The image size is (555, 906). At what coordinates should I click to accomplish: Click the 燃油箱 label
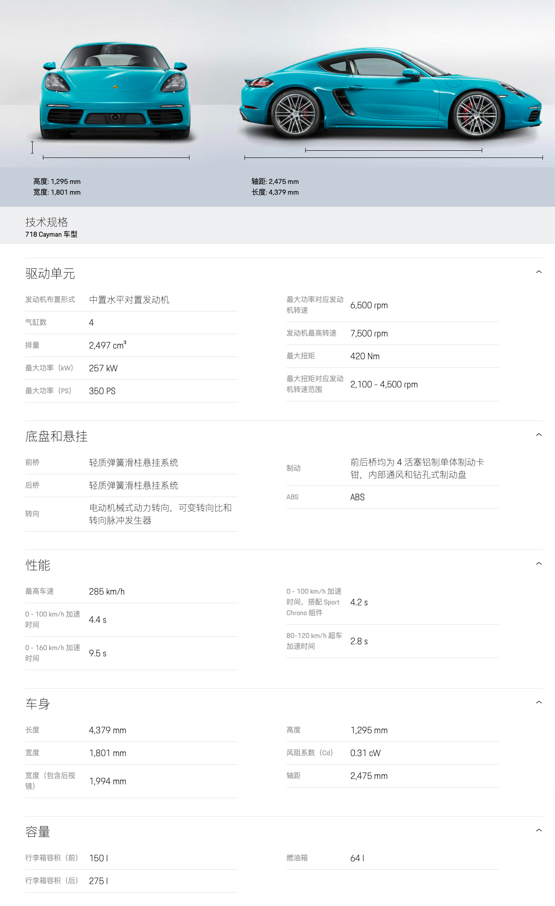click(297, 858)
